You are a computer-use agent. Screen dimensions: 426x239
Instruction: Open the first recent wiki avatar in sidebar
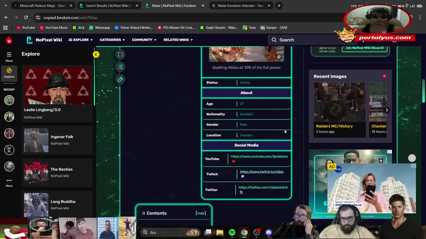click(9, 100)
